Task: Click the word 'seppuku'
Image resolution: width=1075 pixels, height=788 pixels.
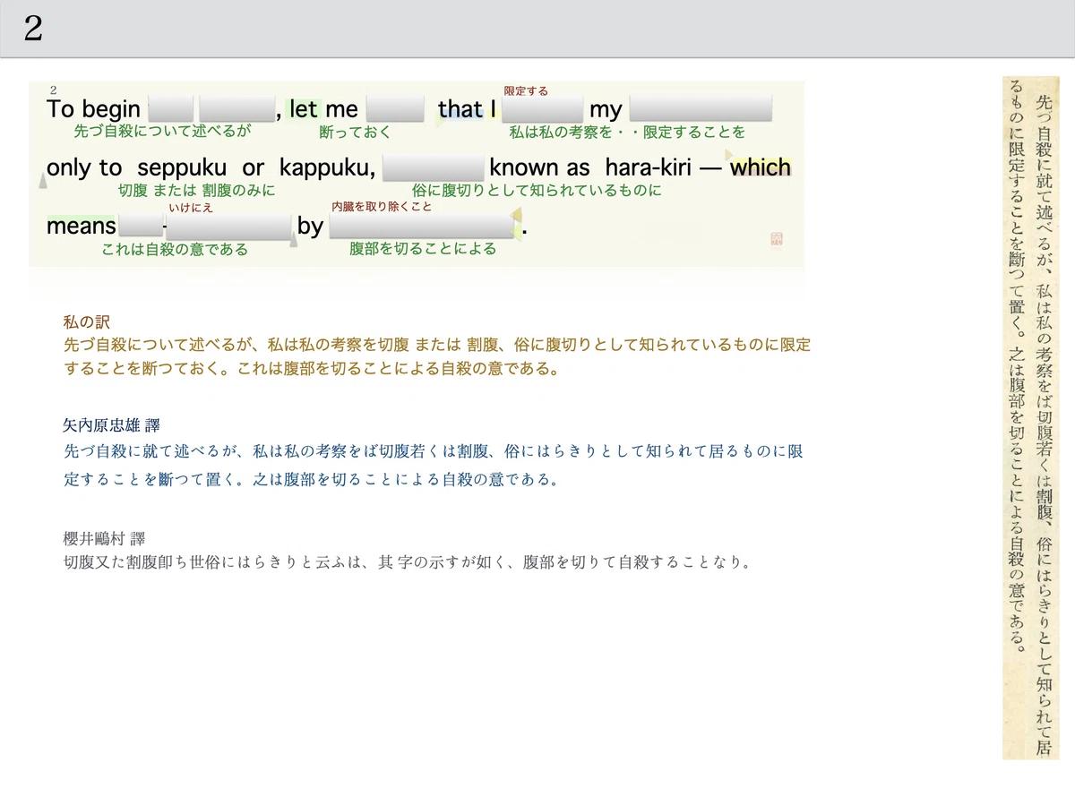Action: pos(183,167)
